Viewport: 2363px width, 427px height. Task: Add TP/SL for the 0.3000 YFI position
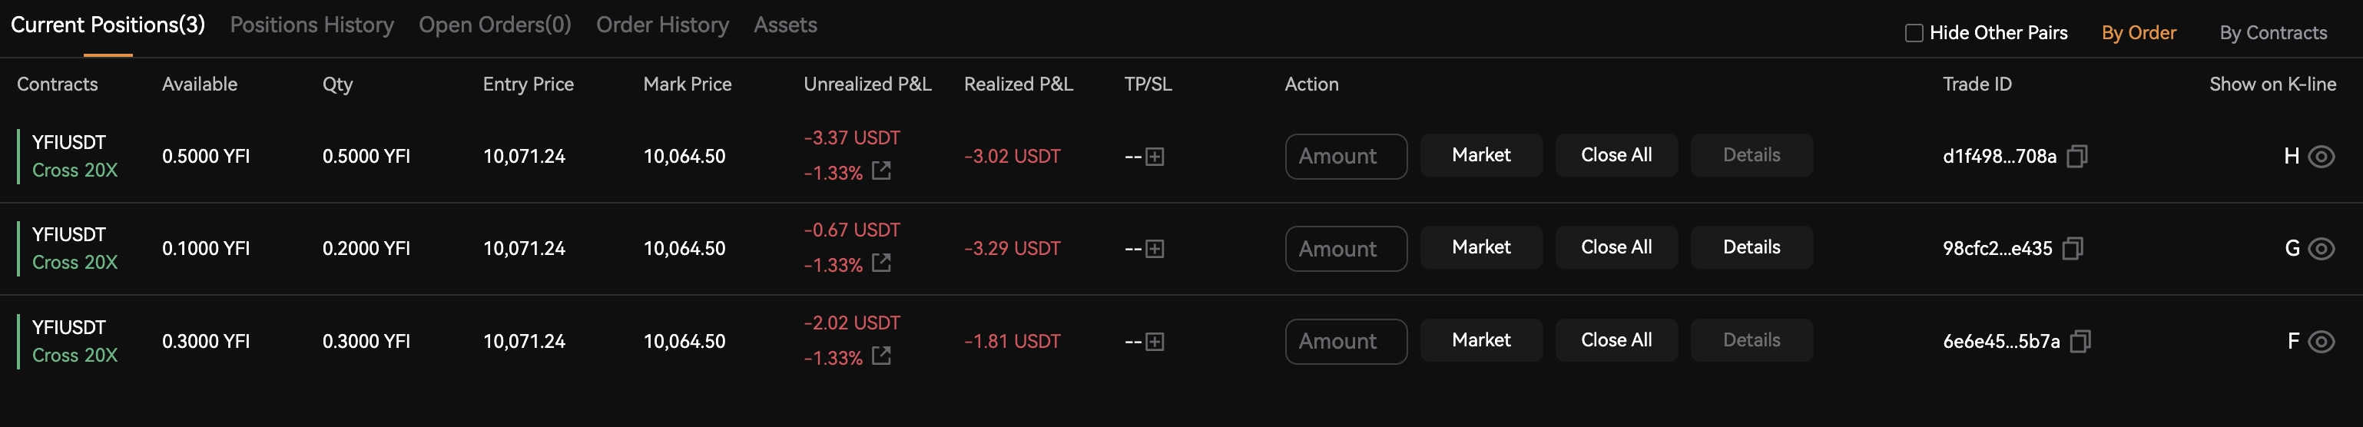point(1155,342)
